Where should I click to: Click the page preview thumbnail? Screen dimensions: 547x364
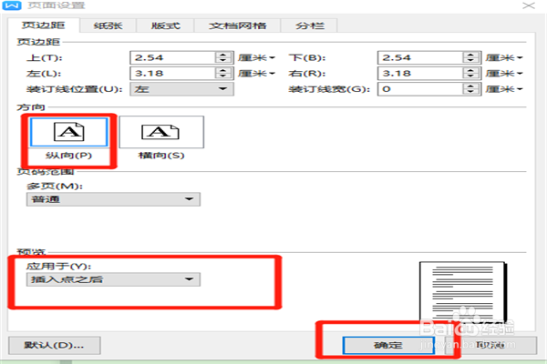point(463,292)
